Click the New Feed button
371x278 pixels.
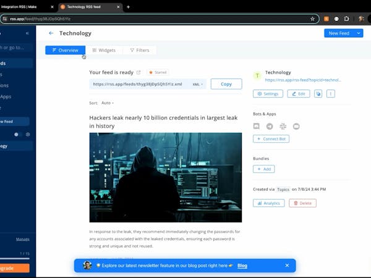(x=339, y=33)
